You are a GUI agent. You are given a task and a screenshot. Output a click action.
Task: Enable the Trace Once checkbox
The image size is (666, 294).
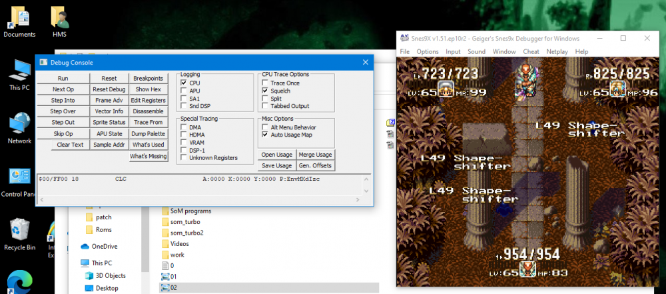pyautogui.click(x=265, y=83)
